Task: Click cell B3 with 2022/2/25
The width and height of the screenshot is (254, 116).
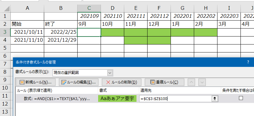Action: (61, 32)
